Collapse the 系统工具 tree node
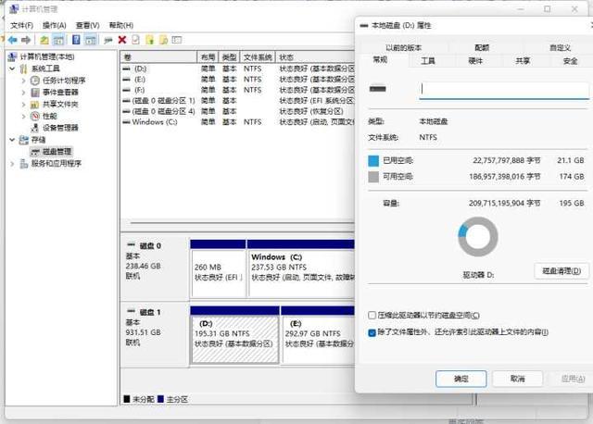Screen dimensions: 593x424 [x=11, y=69]
